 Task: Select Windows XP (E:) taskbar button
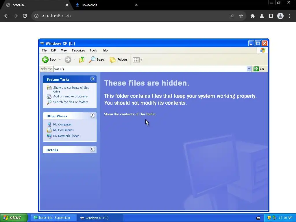click(100, 218)
